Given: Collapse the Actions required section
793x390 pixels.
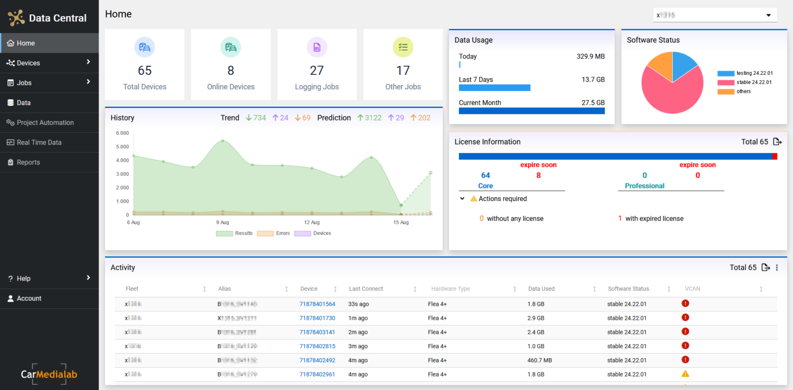Looking at the screenshot, I should click(462, 198).
